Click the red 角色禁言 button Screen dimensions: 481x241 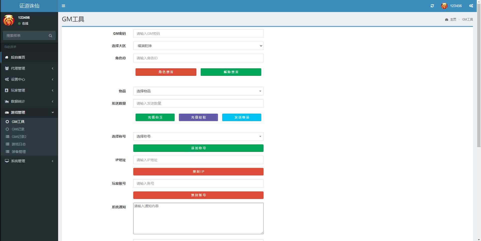click(166, 72)
